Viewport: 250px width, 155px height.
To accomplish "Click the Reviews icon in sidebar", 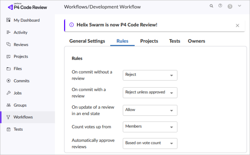I will tap(8, 45).
